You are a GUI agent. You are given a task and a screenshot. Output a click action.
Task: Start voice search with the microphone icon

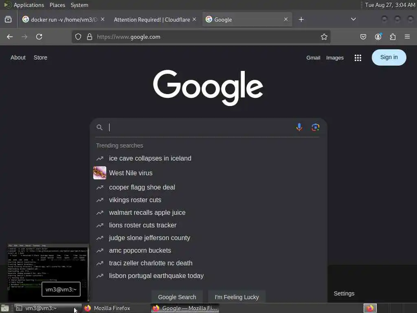pos(299,127)
